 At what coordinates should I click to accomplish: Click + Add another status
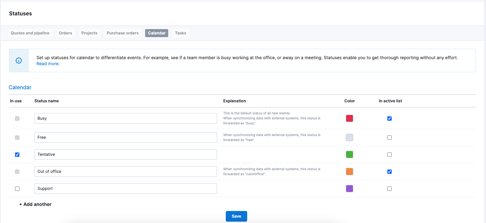coord(35,204)
